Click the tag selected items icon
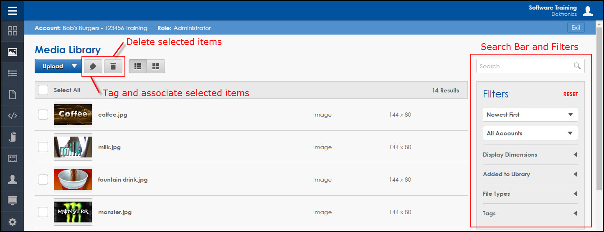This screenshot has height=232, width=604. tap(93, 66)
